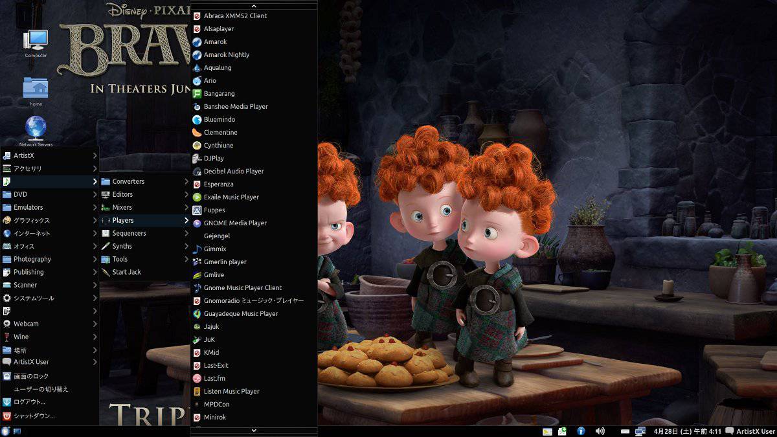
Task: Expand the DVD submenu arrow
Action: (95, 194)
